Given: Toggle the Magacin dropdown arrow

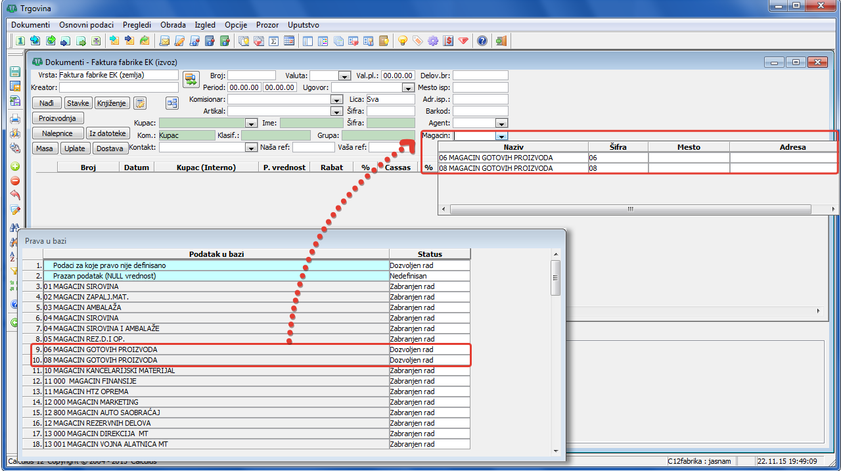Looking at the screenshot, I should (502, 136).
